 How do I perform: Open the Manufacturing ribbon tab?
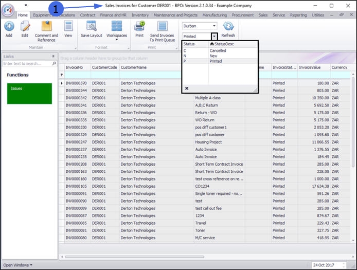[x=215, y=15]
